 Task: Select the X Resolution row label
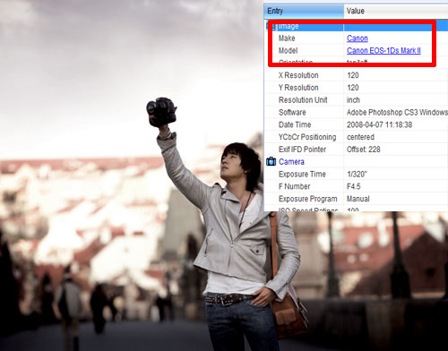click(x=298, y=75)
